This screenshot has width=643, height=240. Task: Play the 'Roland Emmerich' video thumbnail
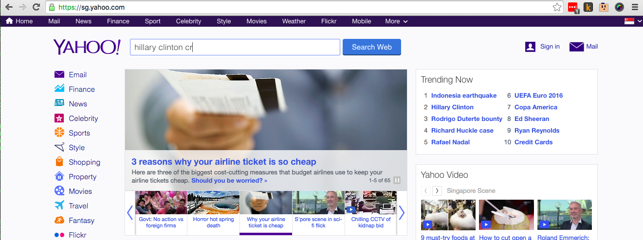(565, 215)
